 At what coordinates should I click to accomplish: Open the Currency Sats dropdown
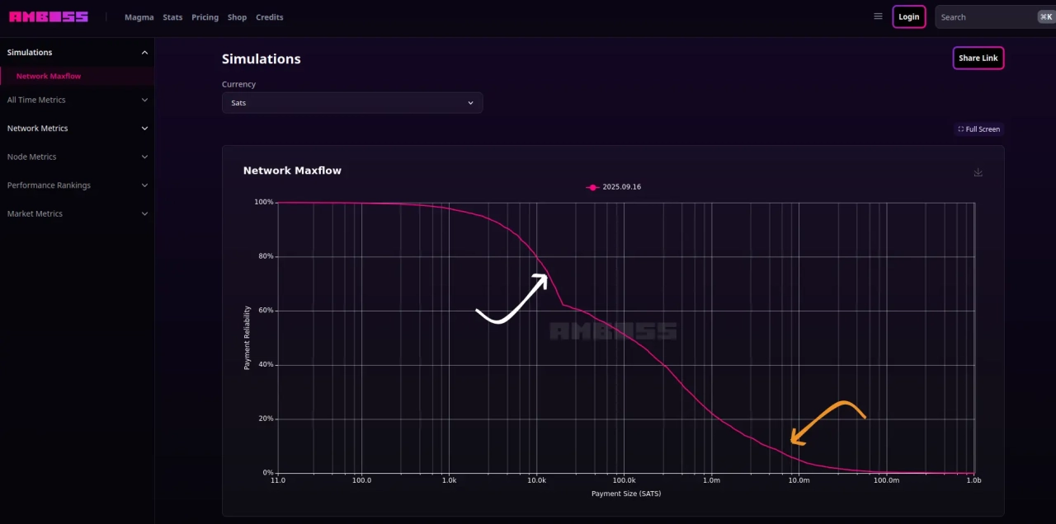click(x=352, y=103)
